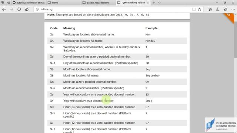
Task: Restore down the browser window
Action: click(225, 3)
